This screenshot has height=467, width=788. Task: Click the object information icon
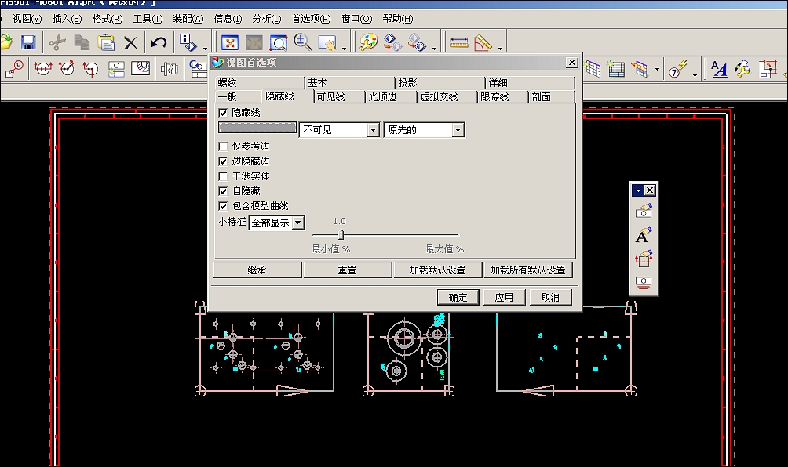(x=188, y=42)
